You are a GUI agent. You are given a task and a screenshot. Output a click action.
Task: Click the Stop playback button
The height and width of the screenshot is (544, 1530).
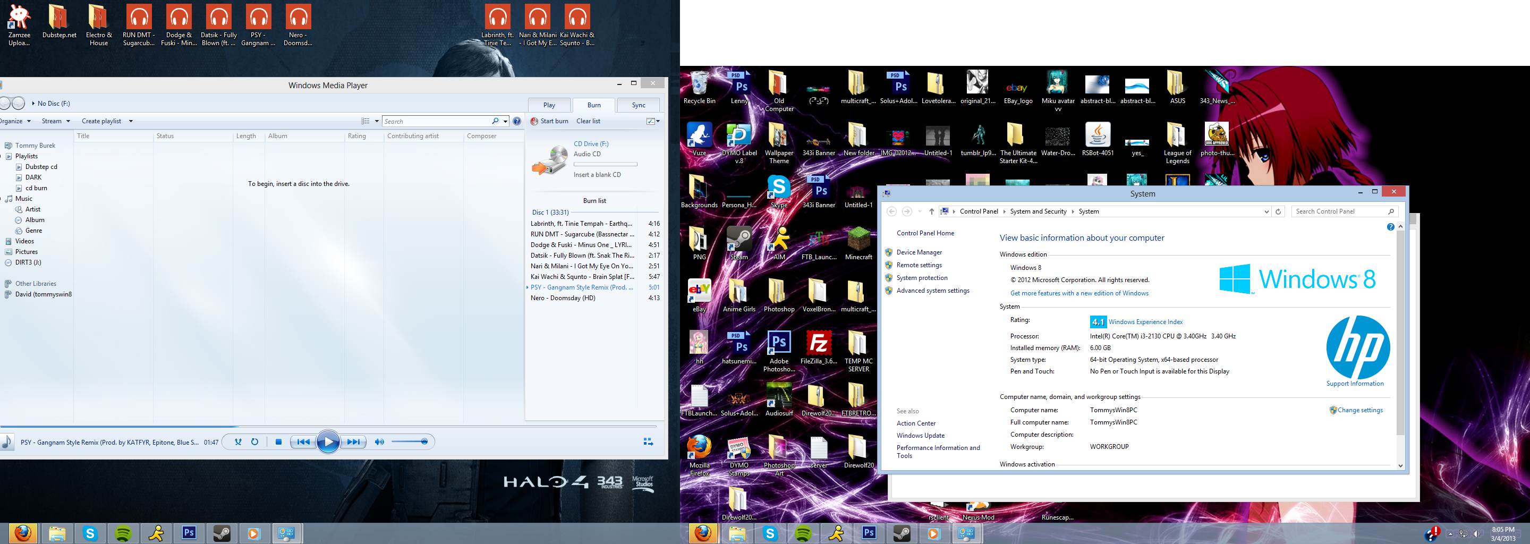point(278,442)
